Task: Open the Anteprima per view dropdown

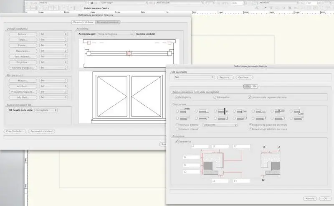Action: coord(115,34)
